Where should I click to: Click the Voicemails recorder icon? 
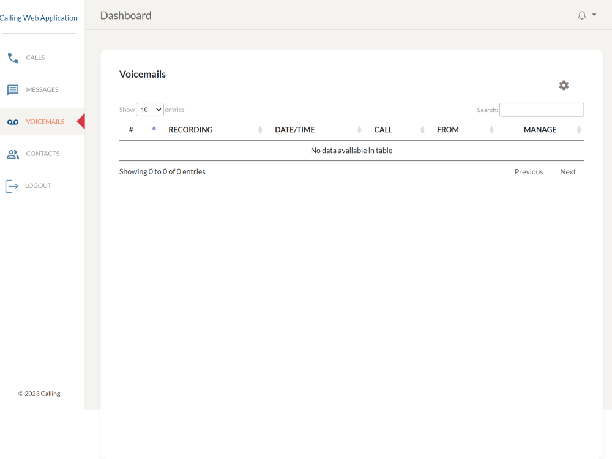12,122
